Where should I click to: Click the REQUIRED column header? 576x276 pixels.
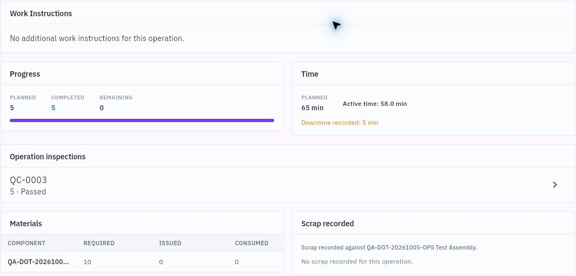point(99,244)
